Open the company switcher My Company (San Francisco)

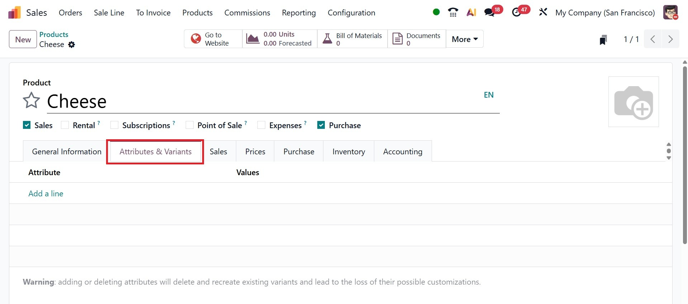click(605, 13)
